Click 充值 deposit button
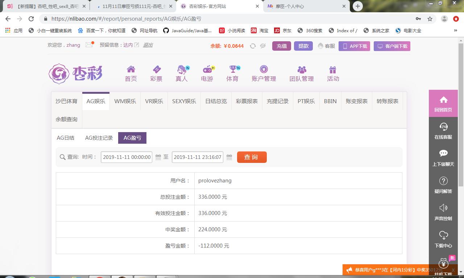Image resolution: width=464 pixels, height=278 pixels. (x=282, y=46)
